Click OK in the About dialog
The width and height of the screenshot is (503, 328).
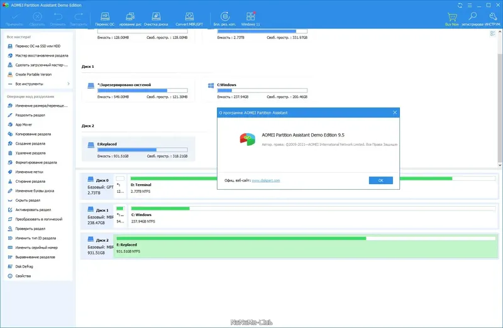pyautogui.click(x=381, y=180)
